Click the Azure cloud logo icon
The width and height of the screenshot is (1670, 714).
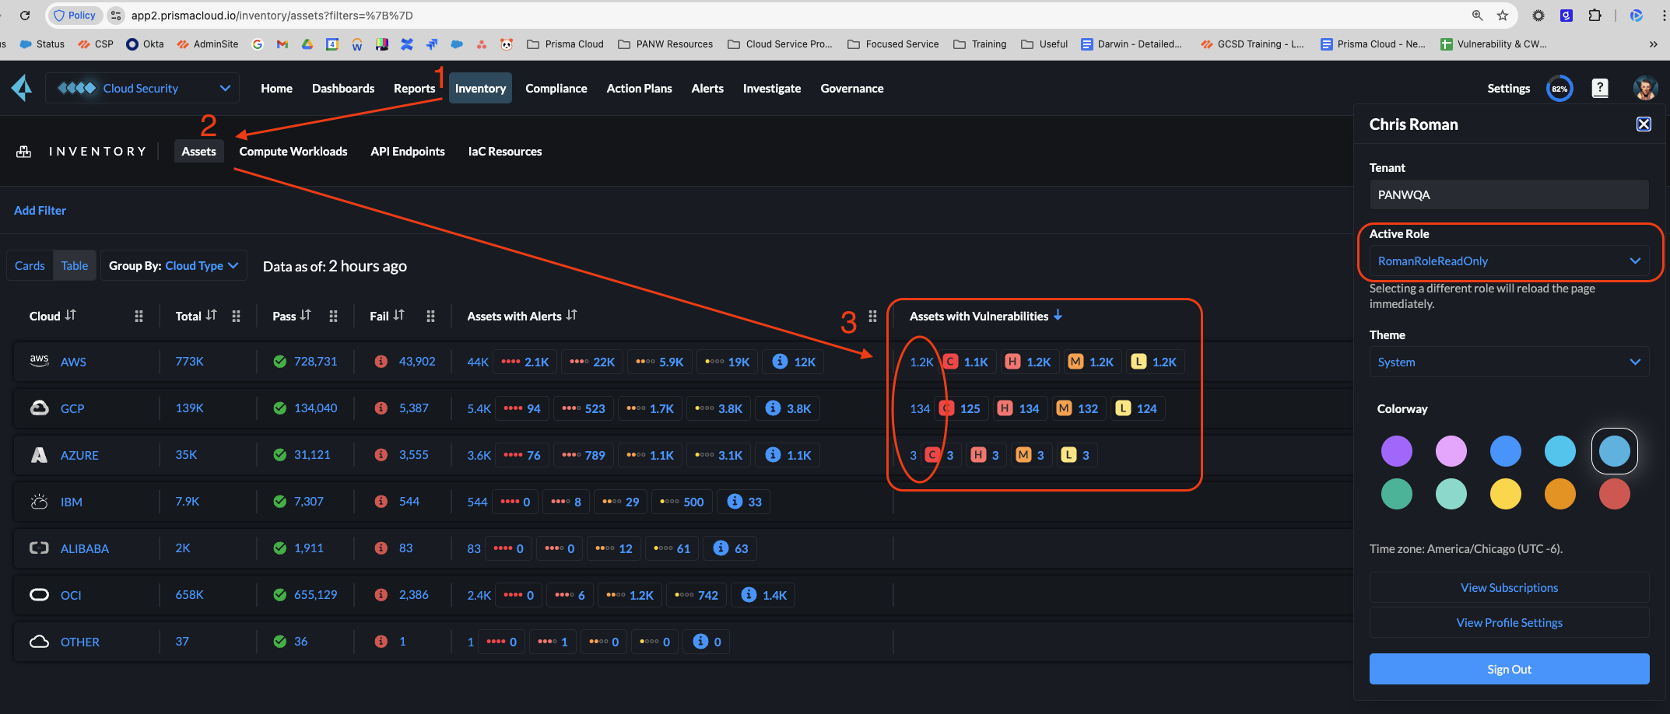[x=39, y=454]
